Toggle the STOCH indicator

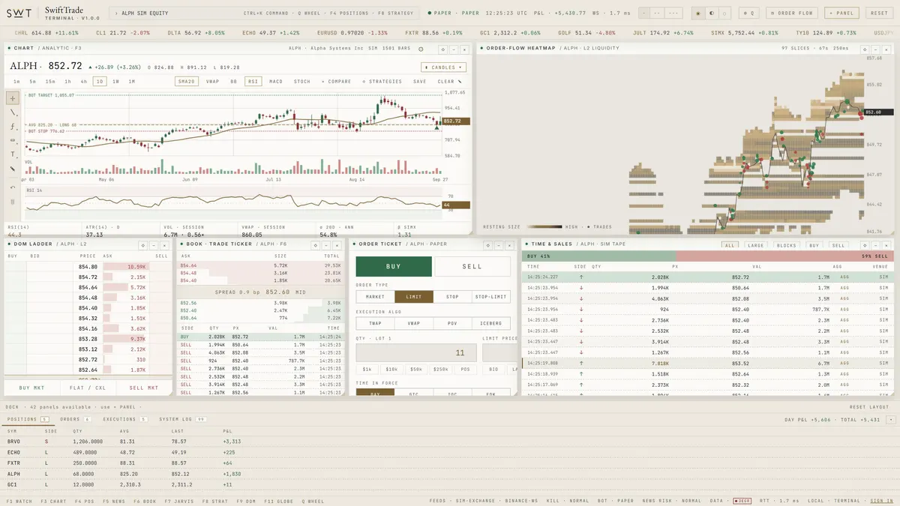point(302,81)
